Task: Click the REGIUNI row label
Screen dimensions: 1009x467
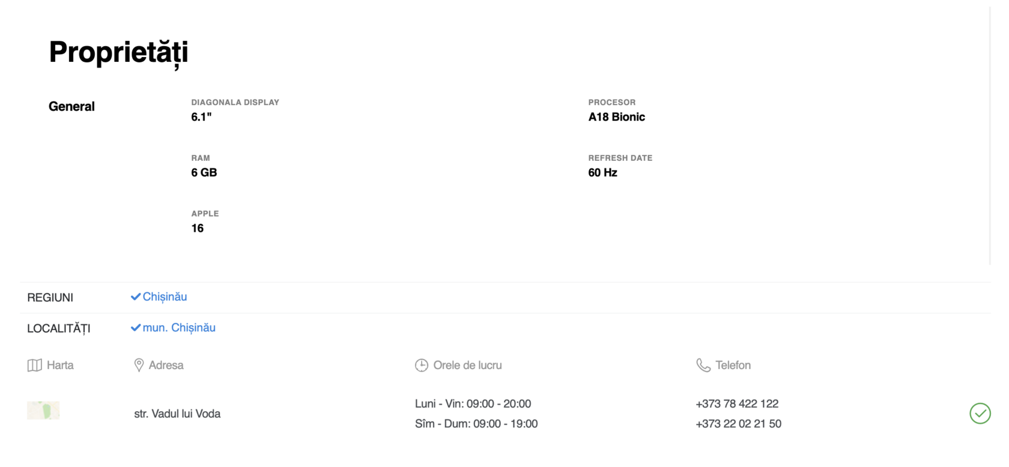Action: [50, 298]
